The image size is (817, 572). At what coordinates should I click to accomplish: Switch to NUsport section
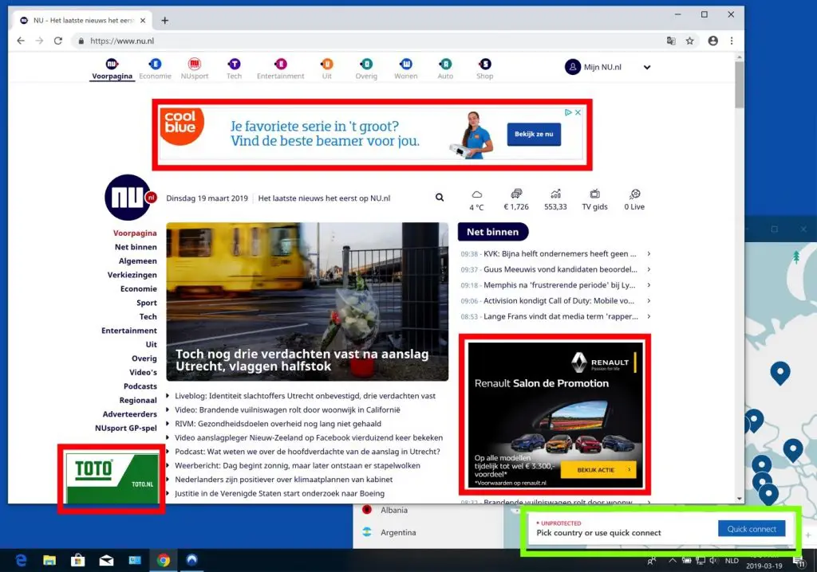click(x=195, y=69)
